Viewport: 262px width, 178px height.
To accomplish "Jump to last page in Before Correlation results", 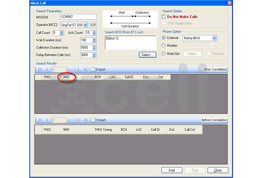I will (85, 120).
